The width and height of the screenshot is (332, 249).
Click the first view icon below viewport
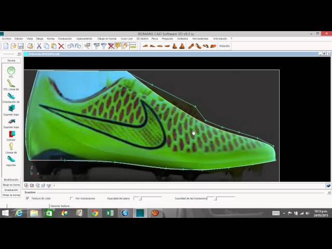26,186
